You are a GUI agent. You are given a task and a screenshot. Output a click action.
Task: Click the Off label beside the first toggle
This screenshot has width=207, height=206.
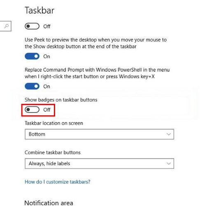(x=47, y=26)
